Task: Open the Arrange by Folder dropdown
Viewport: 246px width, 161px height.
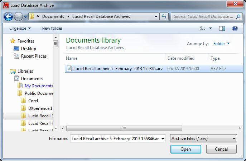Action: pos(221,44)
